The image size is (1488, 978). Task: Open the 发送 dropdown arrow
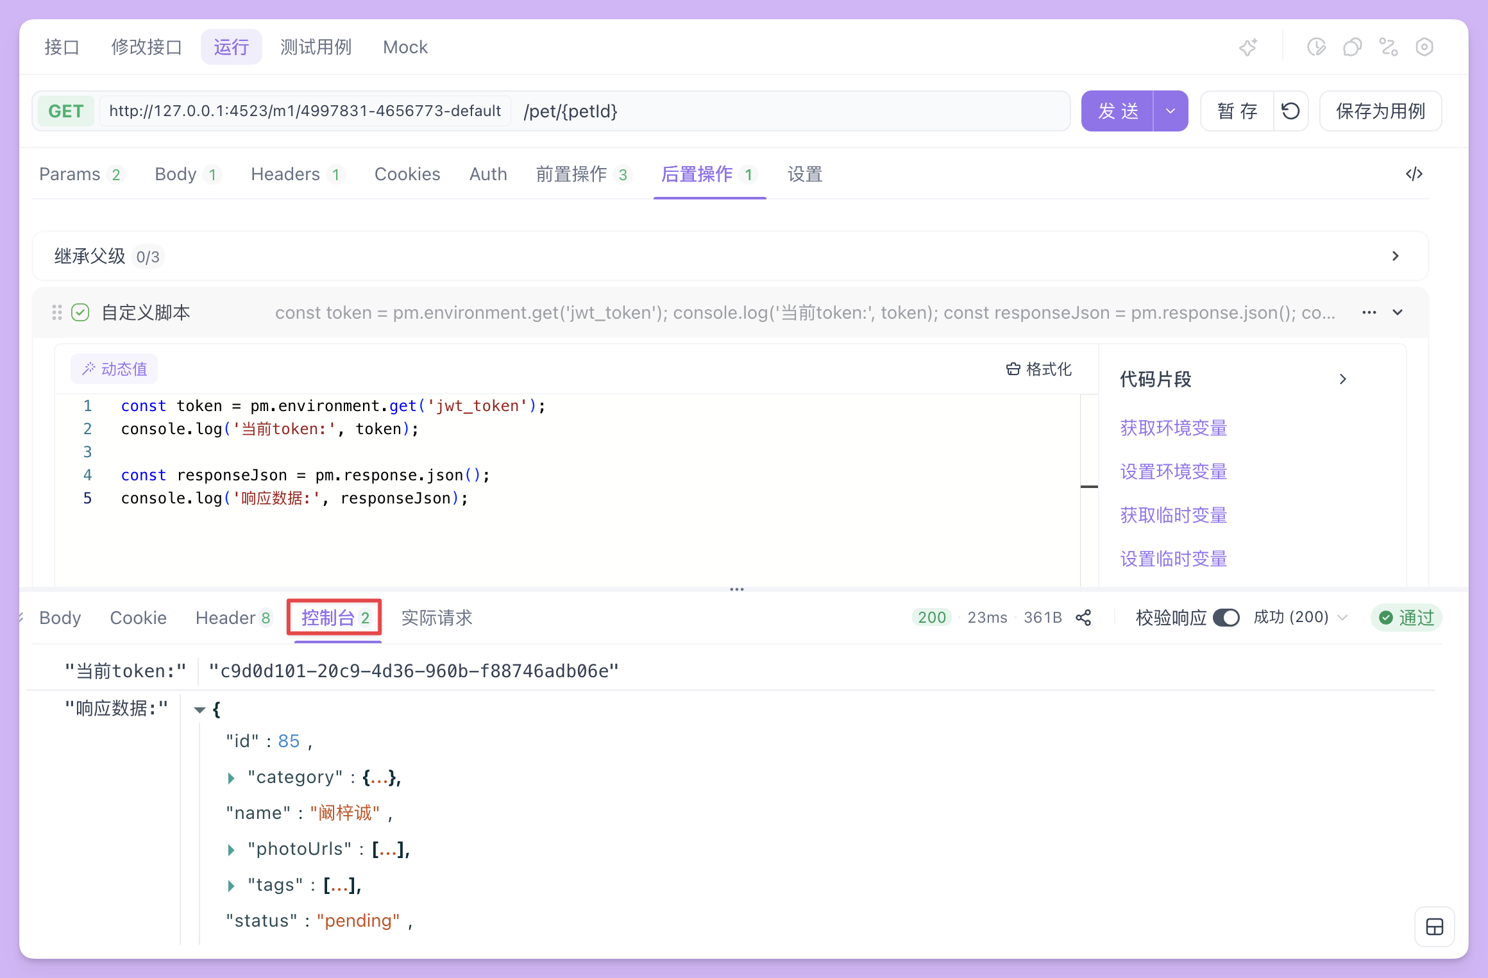coord(1171,111)
